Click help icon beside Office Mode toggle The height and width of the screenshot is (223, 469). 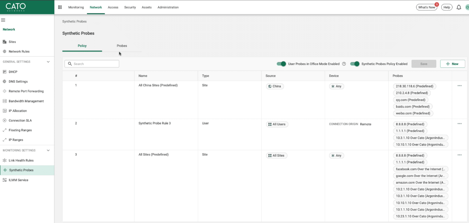tap(344, 64)
